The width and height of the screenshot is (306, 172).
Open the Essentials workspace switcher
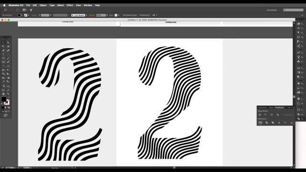[x=273, y=10]
